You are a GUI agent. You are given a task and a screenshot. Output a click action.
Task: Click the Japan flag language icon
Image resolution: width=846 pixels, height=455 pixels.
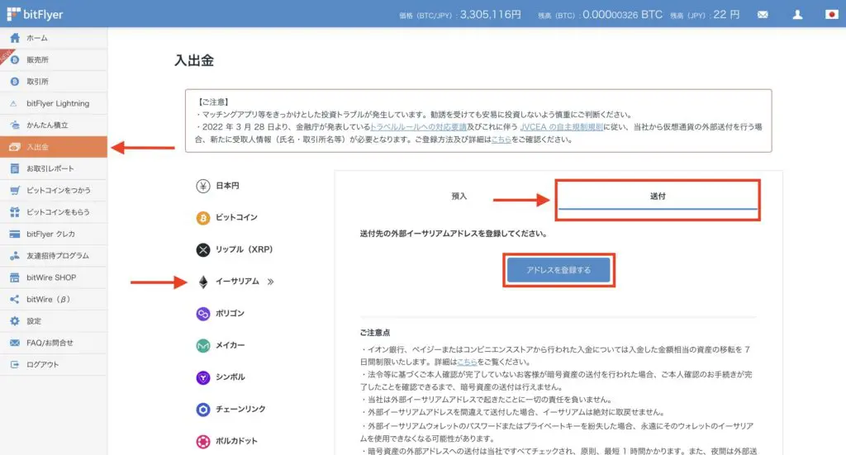[x=831, y=15]
